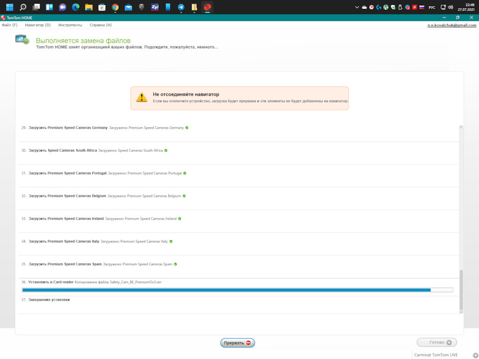Click green checkmark next to Speed Cameras Italy
Viewport: 479px width, 359px height.
coord(171,241)
